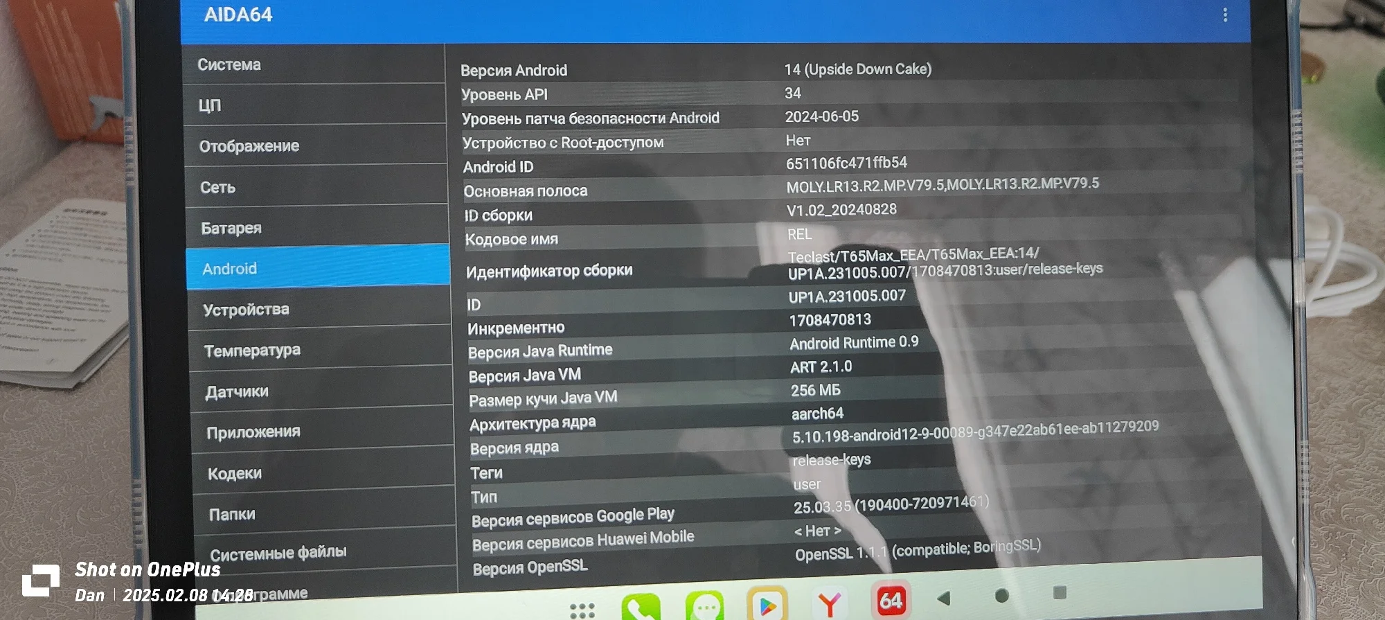Tap the AIDA64 title in the header
Image resolution: width=1385 pixels, height=620 pixels.
tap(238, 15)
